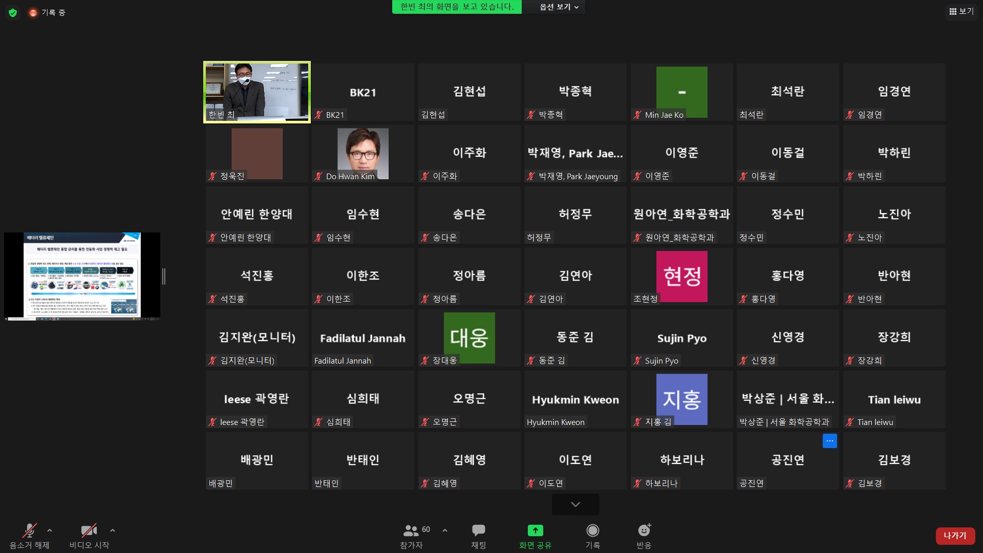The height and width of the screenshot is (553, 983).
Task: Expand participants options arrow beside count
Action: 445,530
